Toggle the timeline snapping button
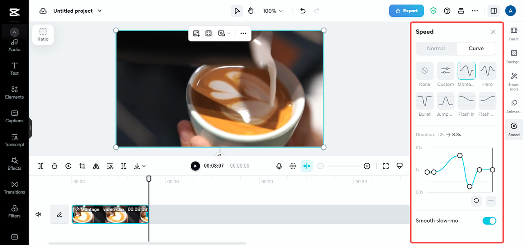The image size is (524, 245). point(307,166)
